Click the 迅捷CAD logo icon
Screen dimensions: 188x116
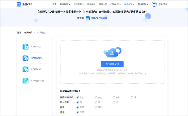(19, 4)
